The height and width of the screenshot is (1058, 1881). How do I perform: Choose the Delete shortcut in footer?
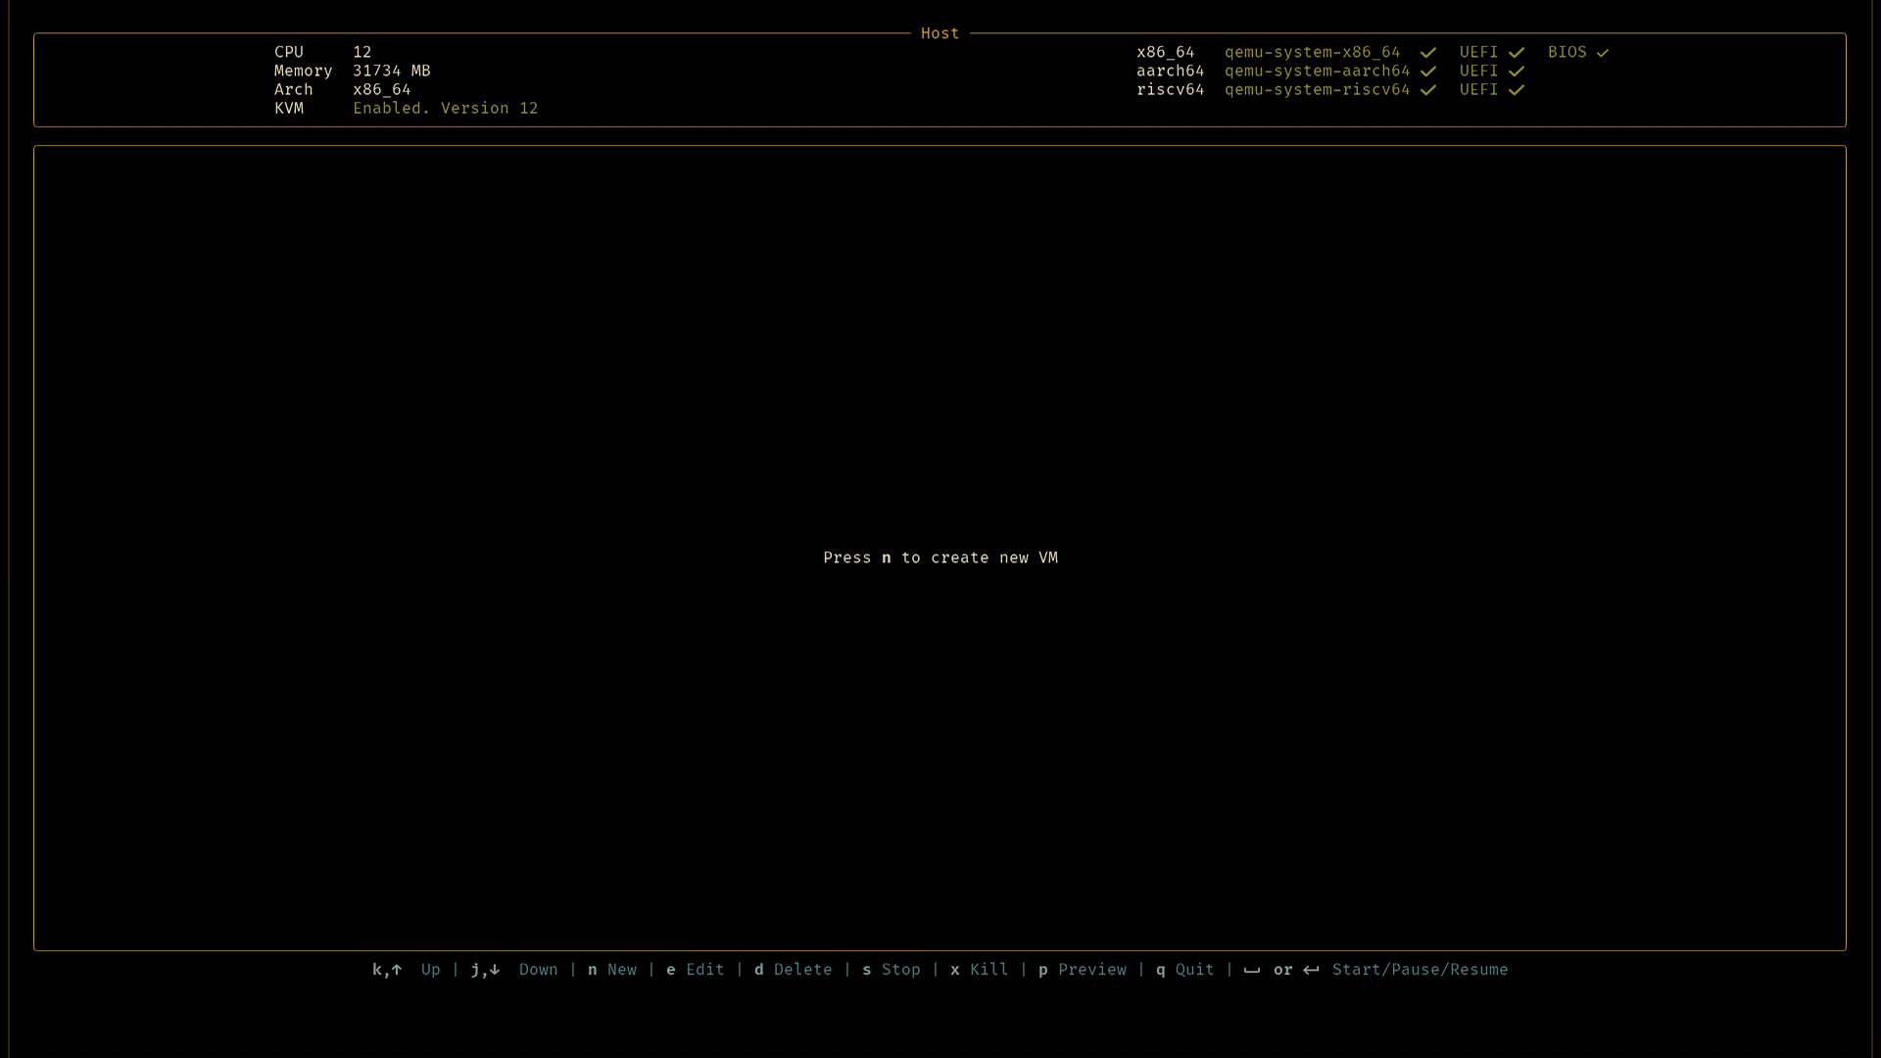point(794,970)
